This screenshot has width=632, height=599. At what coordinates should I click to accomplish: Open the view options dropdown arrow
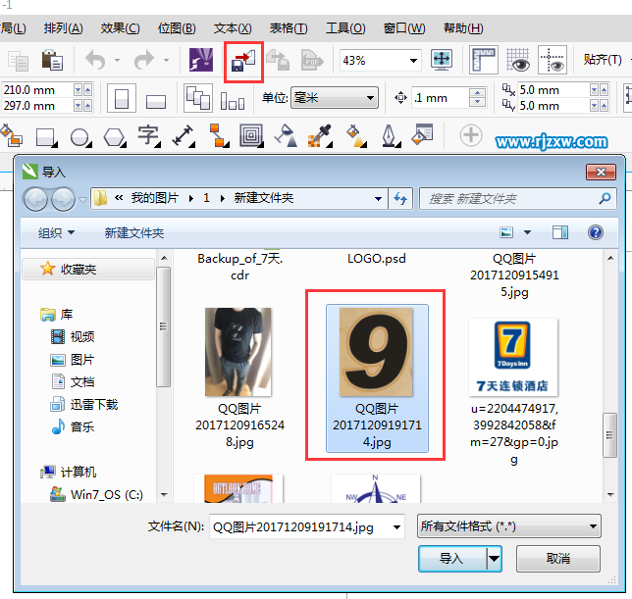527,232
